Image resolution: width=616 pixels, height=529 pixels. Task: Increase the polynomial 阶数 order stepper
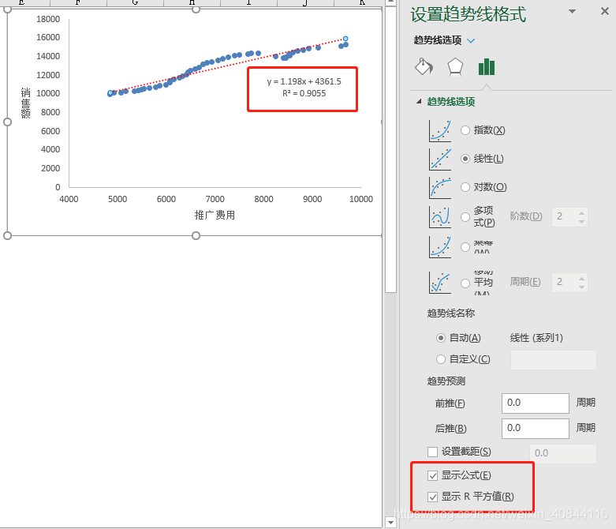pyautogui.click(x=582, y=212)
